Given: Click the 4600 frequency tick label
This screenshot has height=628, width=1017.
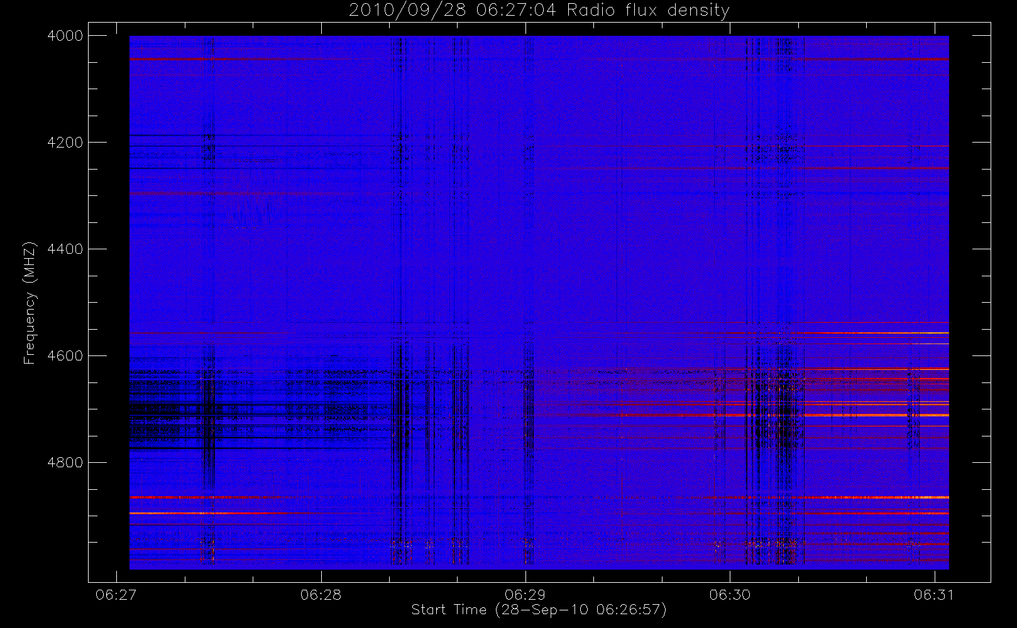Looking at the screenshot, I should pos(65,356).
